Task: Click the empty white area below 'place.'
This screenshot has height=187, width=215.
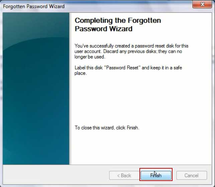Action: pyautogui.click(x=140, y=100)
